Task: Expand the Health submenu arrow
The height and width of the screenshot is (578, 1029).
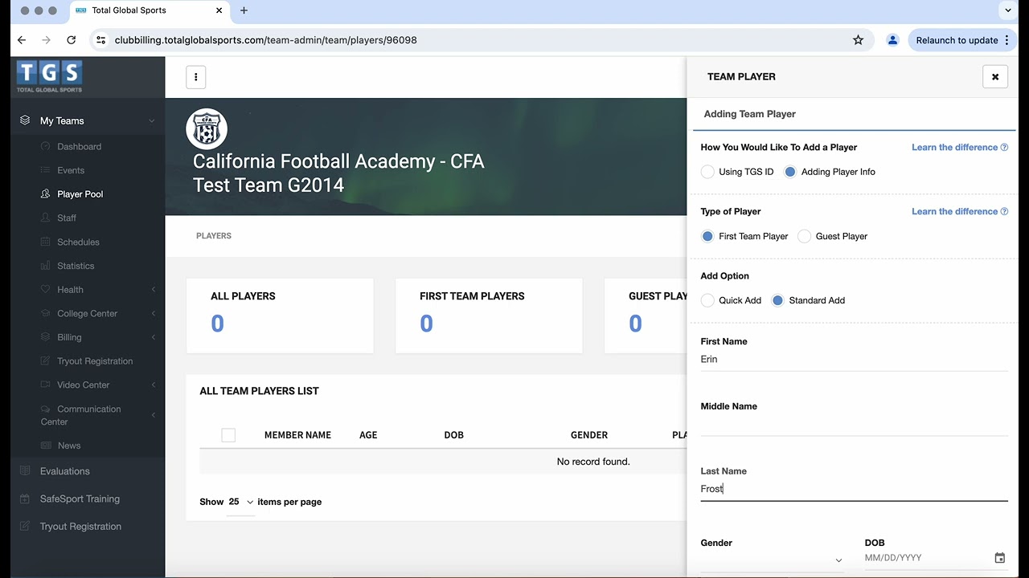Action: 153,290
